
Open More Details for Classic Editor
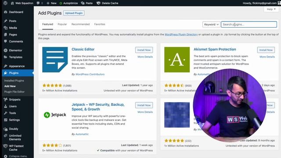(x=145, y=57)
